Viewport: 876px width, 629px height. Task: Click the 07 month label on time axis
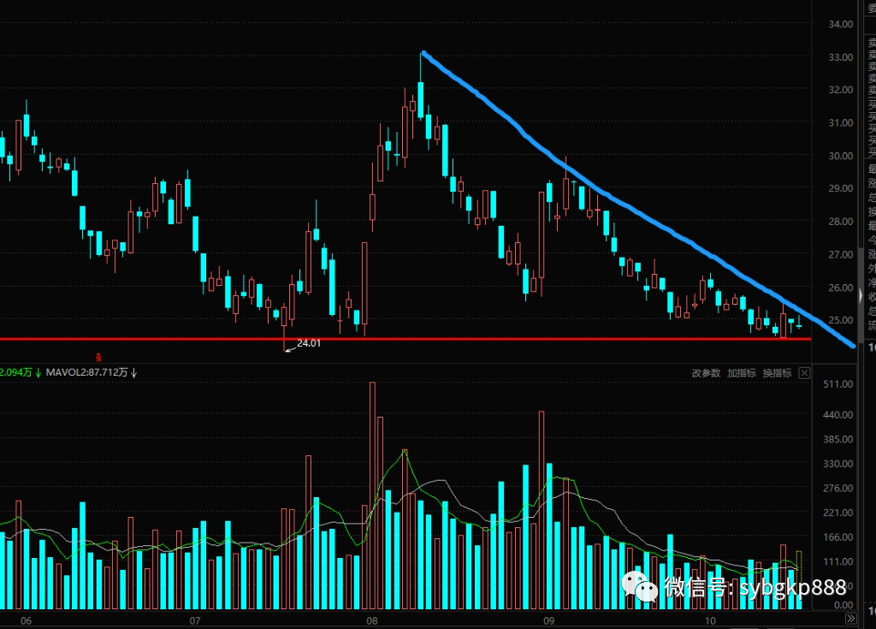tap(194, 620)
